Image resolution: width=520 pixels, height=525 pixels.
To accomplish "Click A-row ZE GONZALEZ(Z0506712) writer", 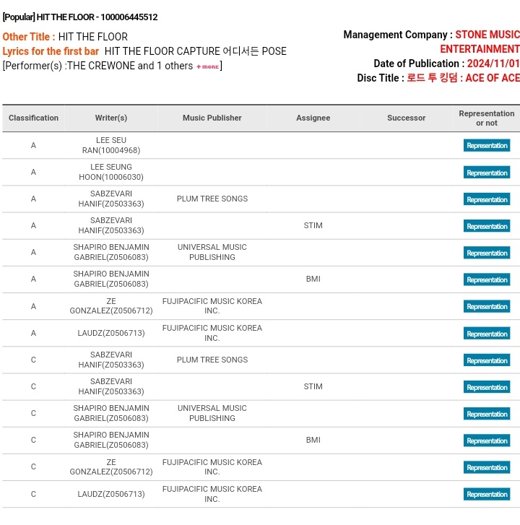I will (x=111, y=306).
